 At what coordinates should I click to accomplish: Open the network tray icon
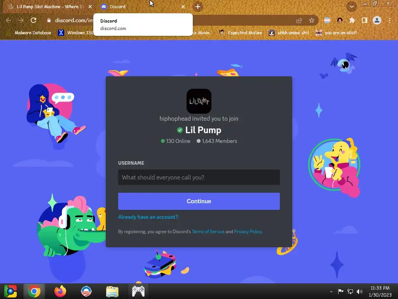click(x=350, y=291)
